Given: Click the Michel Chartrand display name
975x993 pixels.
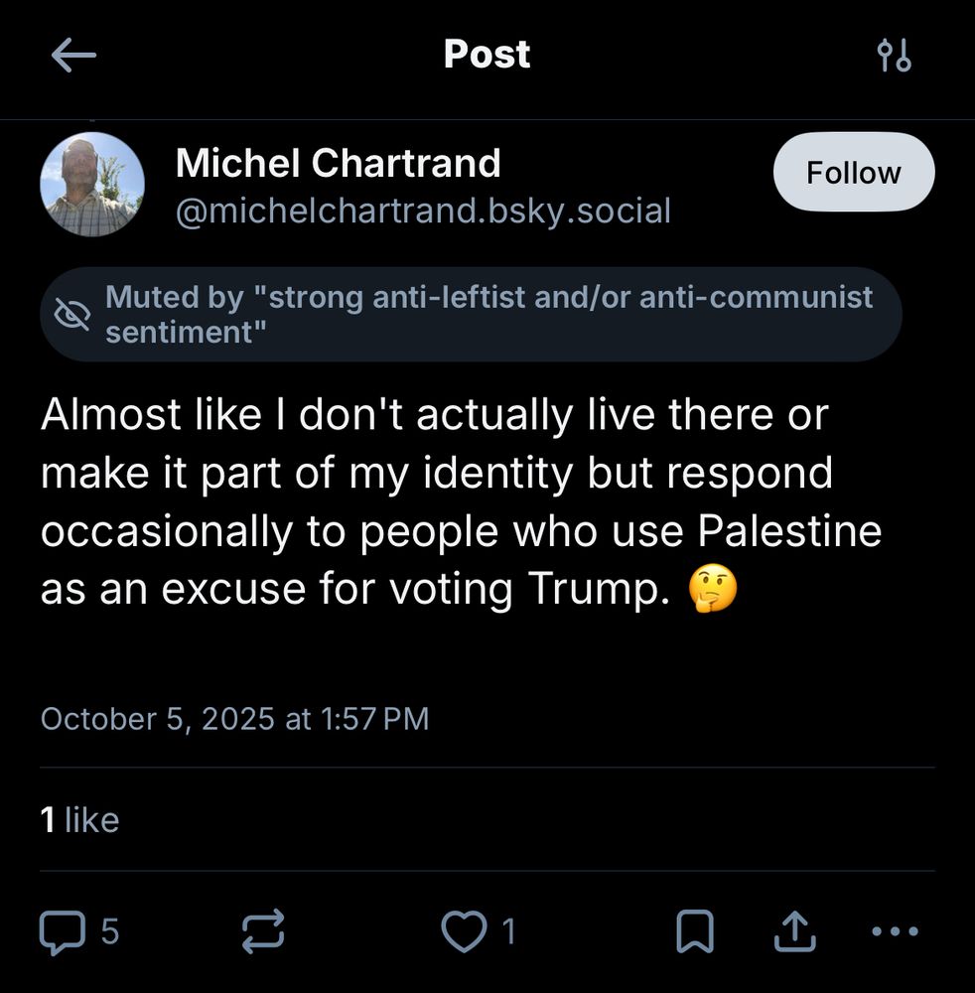Looking at the screenshot, I should [338, 163].
